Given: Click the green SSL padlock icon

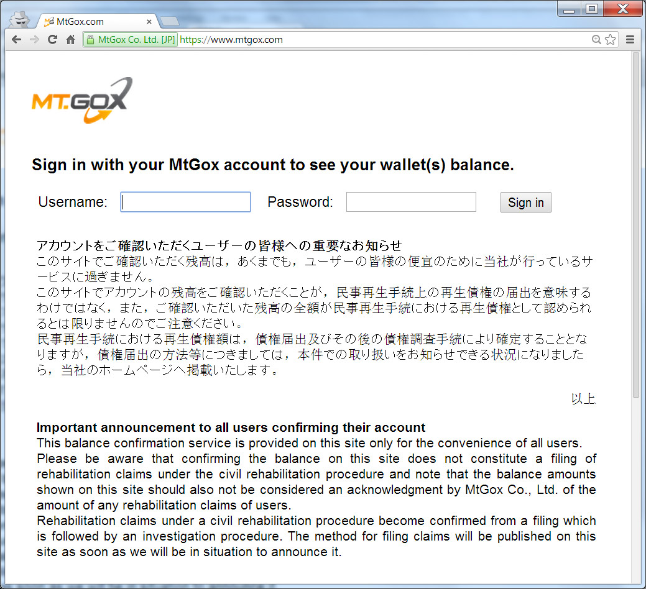Looking at the screenshot, I should click(x=90, y=40).
